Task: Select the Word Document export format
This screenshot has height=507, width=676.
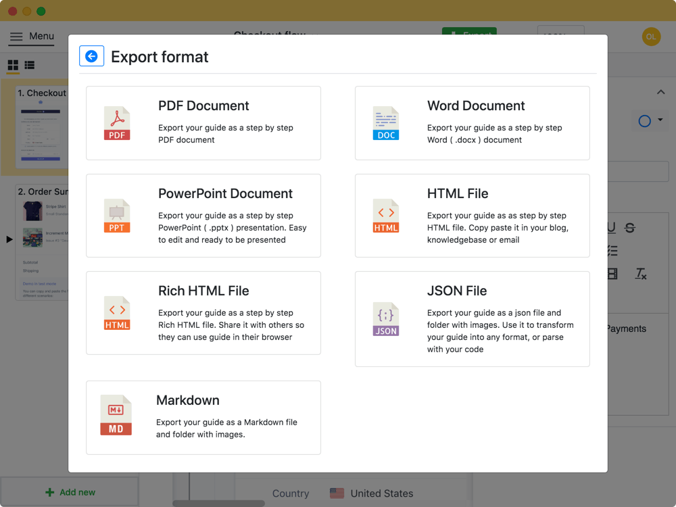Action: [x=472, y=123]
